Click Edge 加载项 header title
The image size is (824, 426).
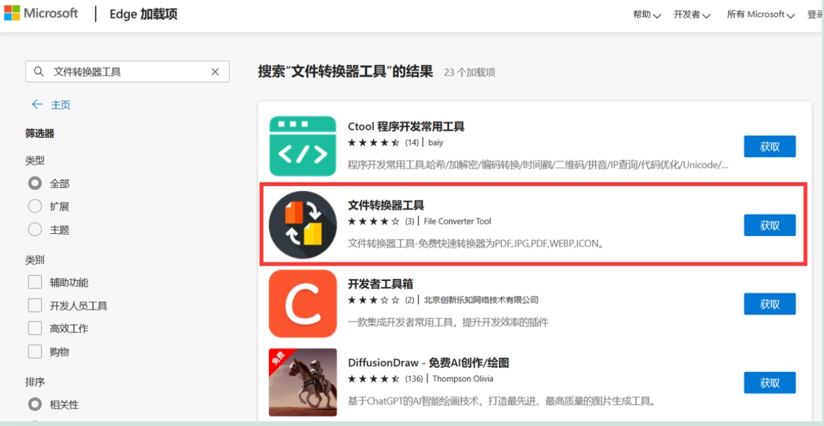[143, 14]
